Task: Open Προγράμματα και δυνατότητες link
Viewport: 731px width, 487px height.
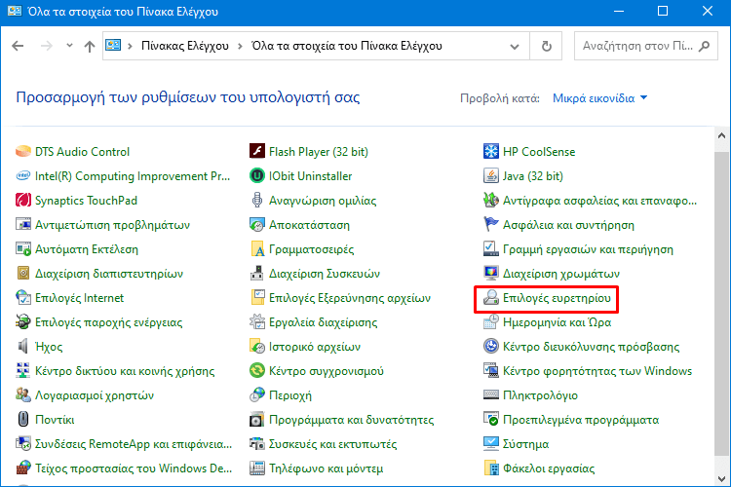Action: [x=352, y=419]
